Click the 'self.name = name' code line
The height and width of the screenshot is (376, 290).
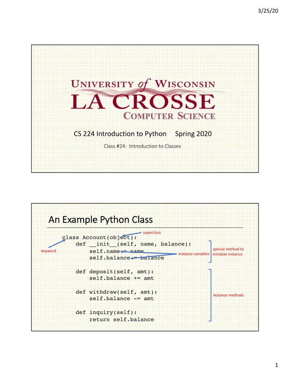click(117, 251)
